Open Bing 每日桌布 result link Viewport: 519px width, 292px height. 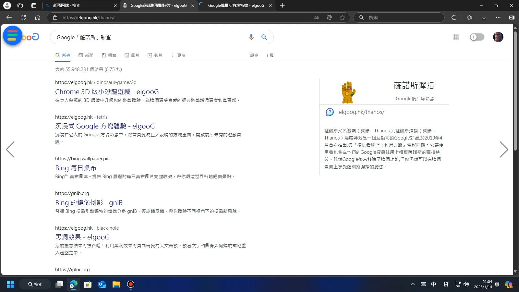coord(76,168)
